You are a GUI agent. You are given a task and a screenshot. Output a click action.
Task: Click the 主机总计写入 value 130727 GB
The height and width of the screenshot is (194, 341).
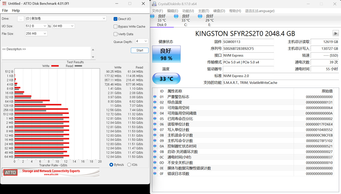click(x=325, y=48)
